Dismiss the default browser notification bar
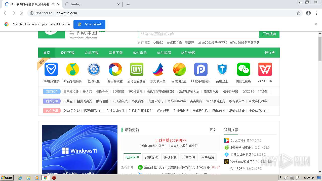Viewport: 322px width, 181px height. (x=316, y=24)
